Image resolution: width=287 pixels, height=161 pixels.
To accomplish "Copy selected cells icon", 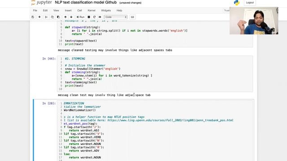I will [52, 17].
